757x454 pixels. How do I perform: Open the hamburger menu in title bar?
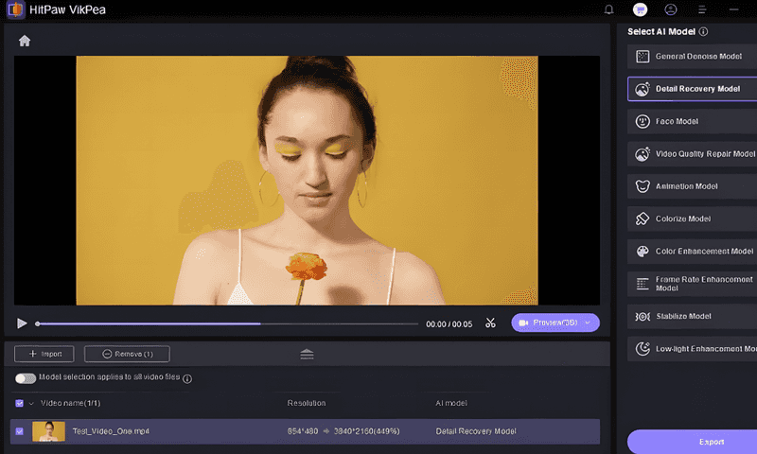[702, 9]
